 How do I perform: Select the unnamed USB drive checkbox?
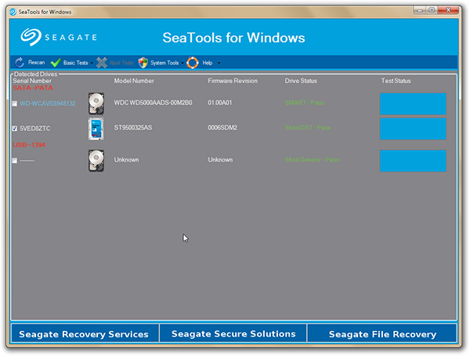(x=15, y=161)
